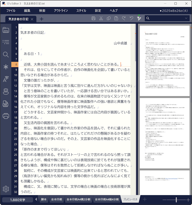Open the character conversion tool
The width and height of the screenshot is (192, 205).
[x=6, y=79]
